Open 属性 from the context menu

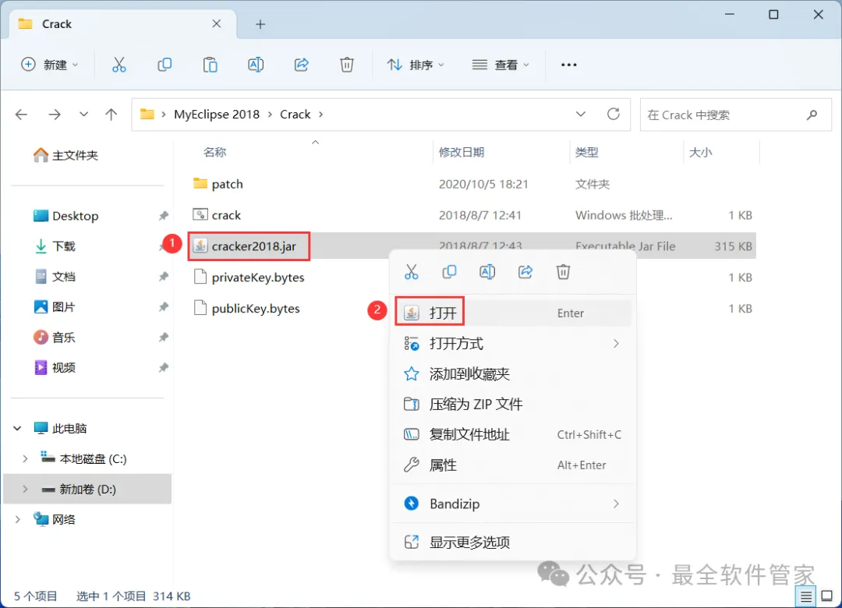point(513,465)
